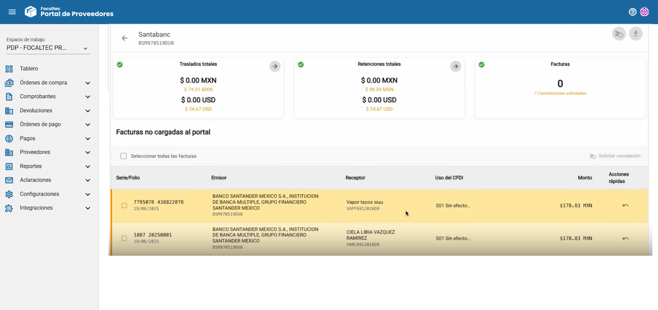
Task: Expand Proveedores chevron
Action: tap(88, 153)
